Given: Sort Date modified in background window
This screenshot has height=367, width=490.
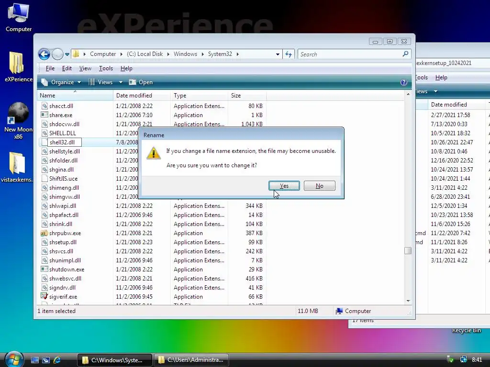Looking at the screenshot, I should point(456,105).
